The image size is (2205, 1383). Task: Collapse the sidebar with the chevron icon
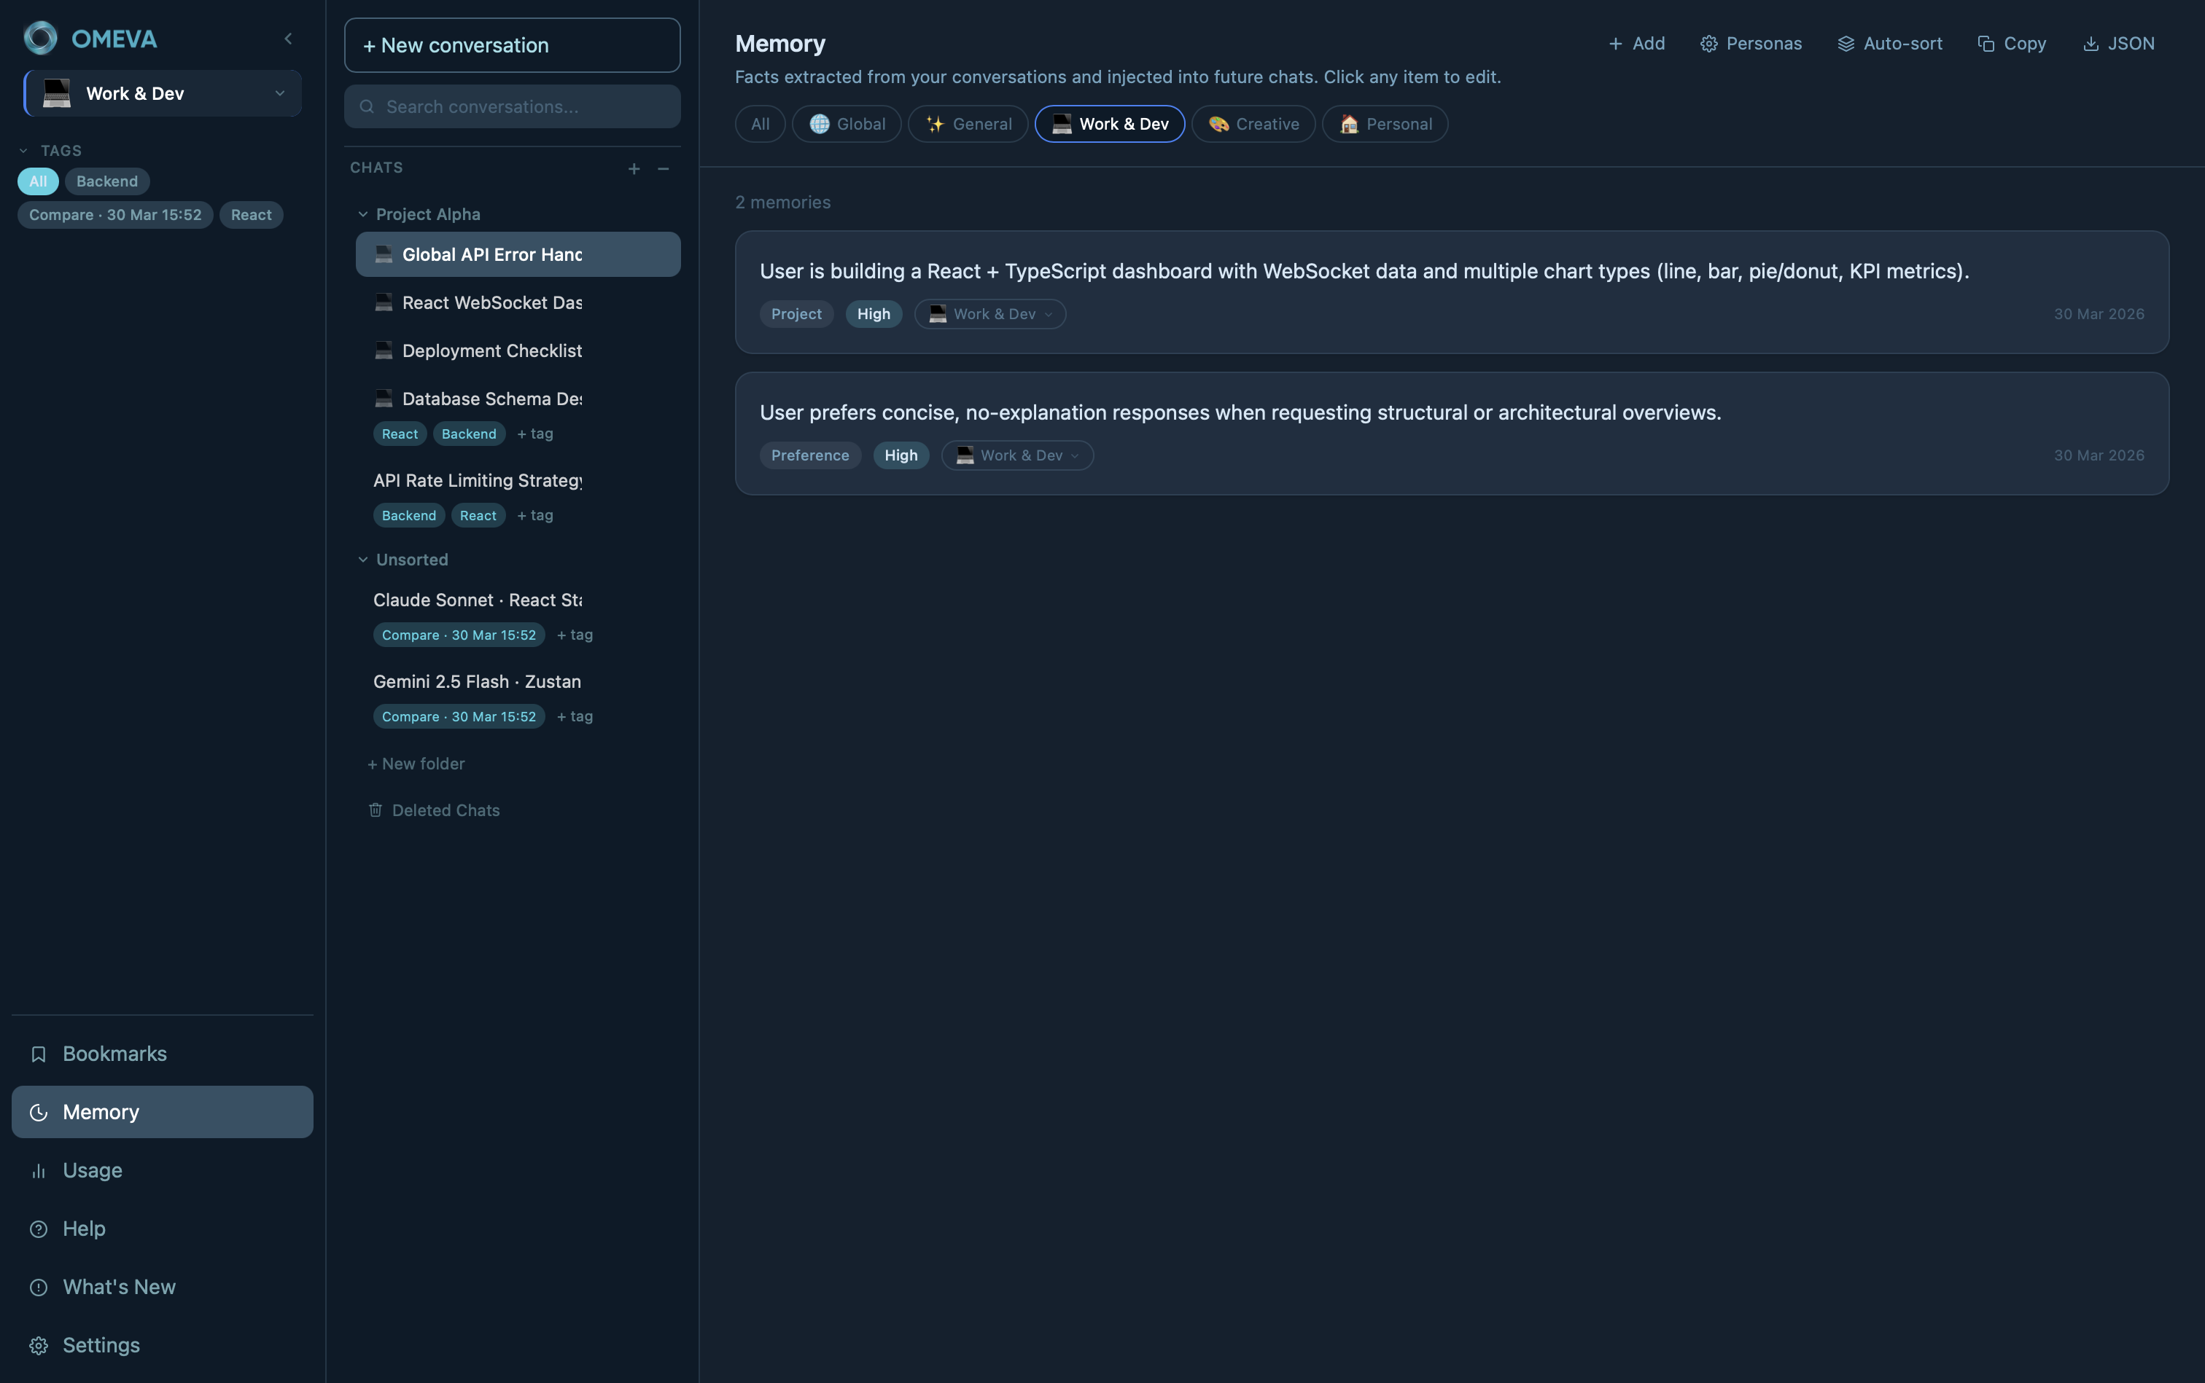tap(288, 39)
